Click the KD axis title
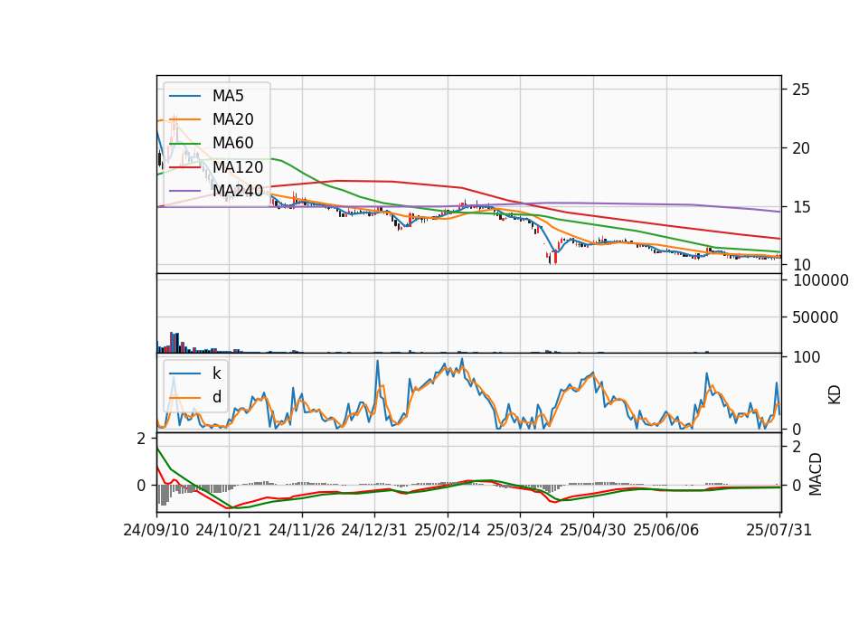The height and width of the screenshot is (624, 868). (x=835, y=394)
